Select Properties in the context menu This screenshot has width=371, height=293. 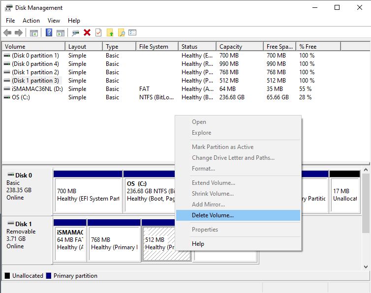click(205, 230)
